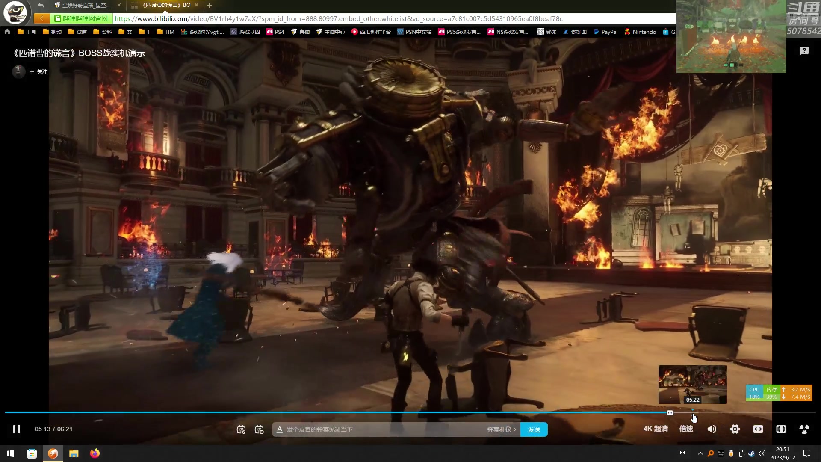Open 西瓜创作平台 bookmark

click(371, 32)
